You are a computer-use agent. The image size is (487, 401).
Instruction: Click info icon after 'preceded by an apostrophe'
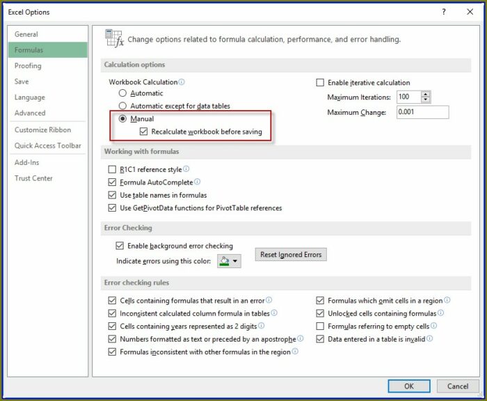pyautogui.click(x=301, y=338)
